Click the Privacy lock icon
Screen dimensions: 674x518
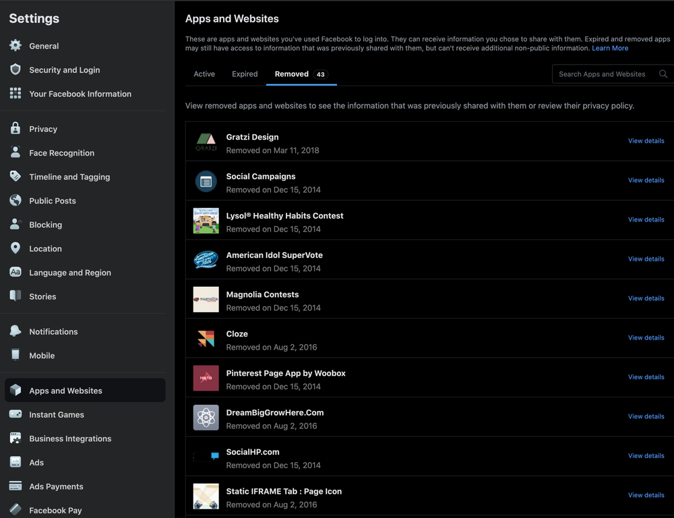(16, 129)
